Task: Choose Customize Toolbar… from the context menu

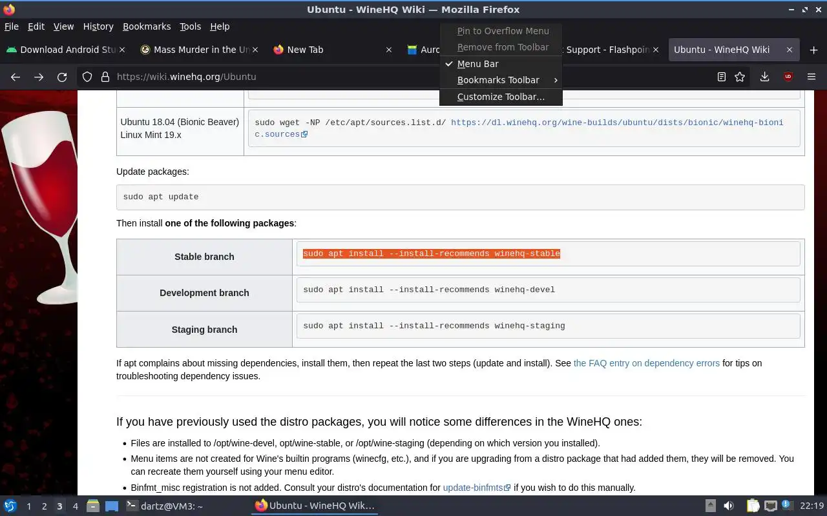Action: [x=501, y=97]
